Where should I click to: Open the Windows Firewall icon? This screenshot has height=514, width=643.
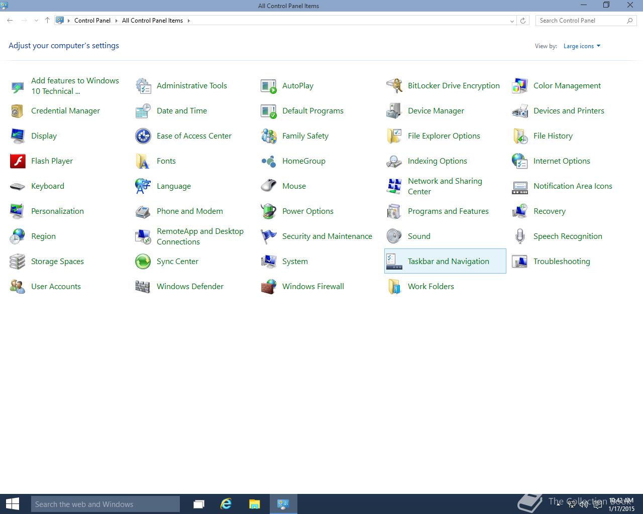tap(269, 287)
